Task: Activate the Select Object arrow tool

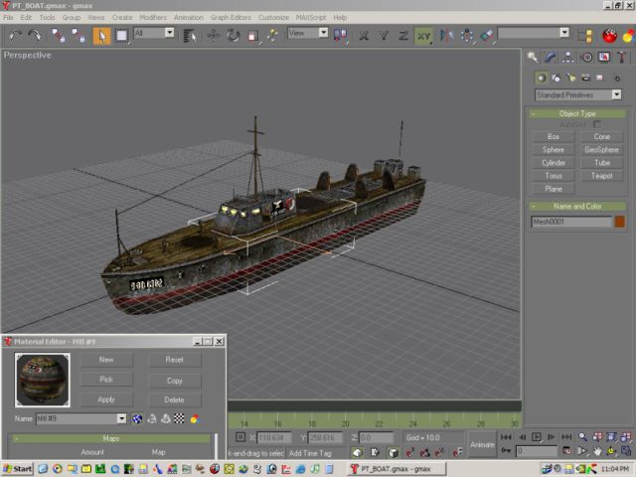Action: pos(101,35)
